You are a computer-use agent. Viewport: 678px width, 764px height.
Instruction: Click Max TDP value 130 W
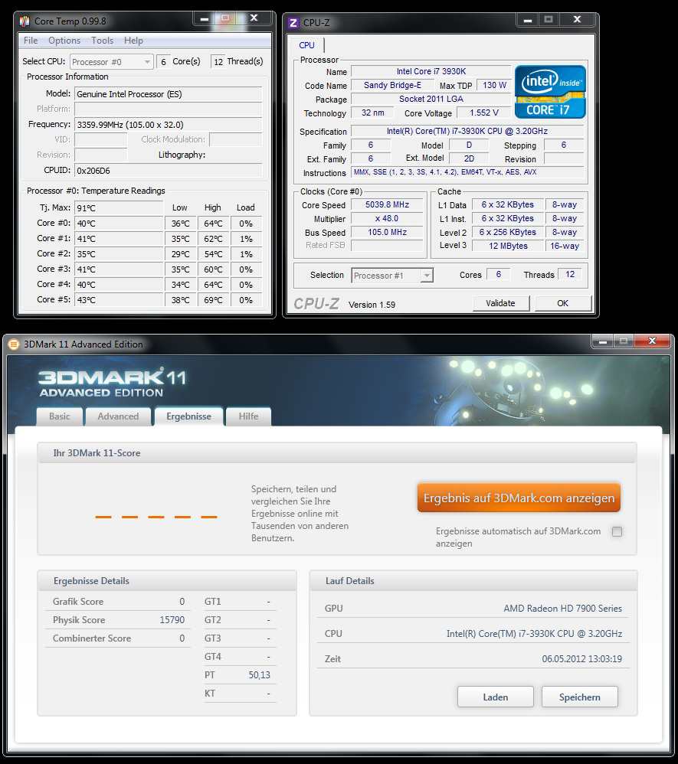click(495, 85)
